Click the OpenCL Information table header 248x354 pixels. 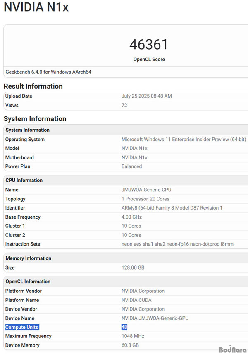click(x=28, y=282)
